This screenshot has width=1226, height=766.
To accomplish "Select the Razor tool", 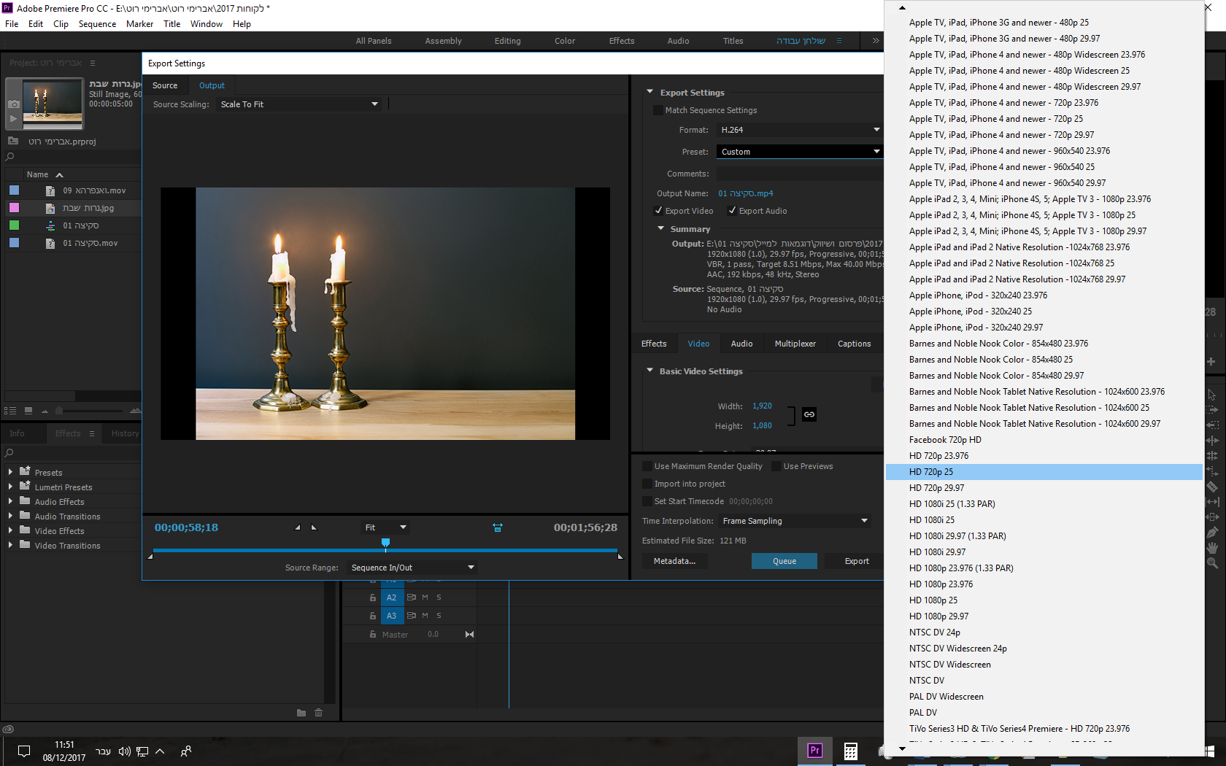I will click(1212, 487).
